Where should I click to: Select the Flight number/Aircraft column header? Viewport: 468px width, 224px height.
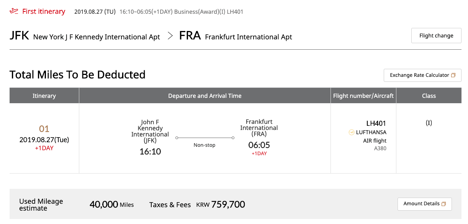[363, 96]
